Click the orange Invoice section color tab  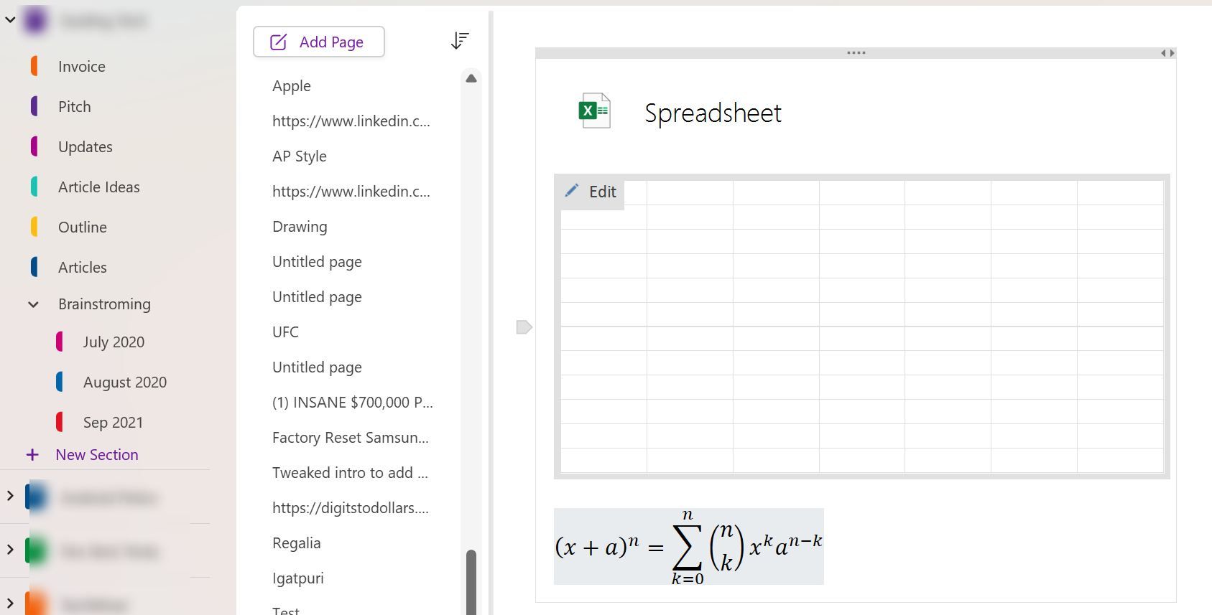pyautogui.click(x=34, y=66)
